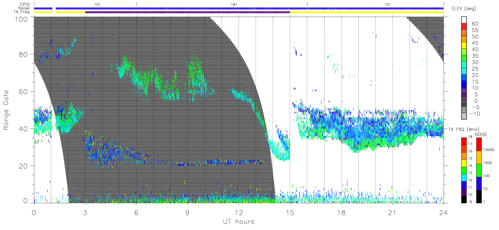
Task: Click the "9" label on TX FRQ scale
Action: (x=471, y=202)
